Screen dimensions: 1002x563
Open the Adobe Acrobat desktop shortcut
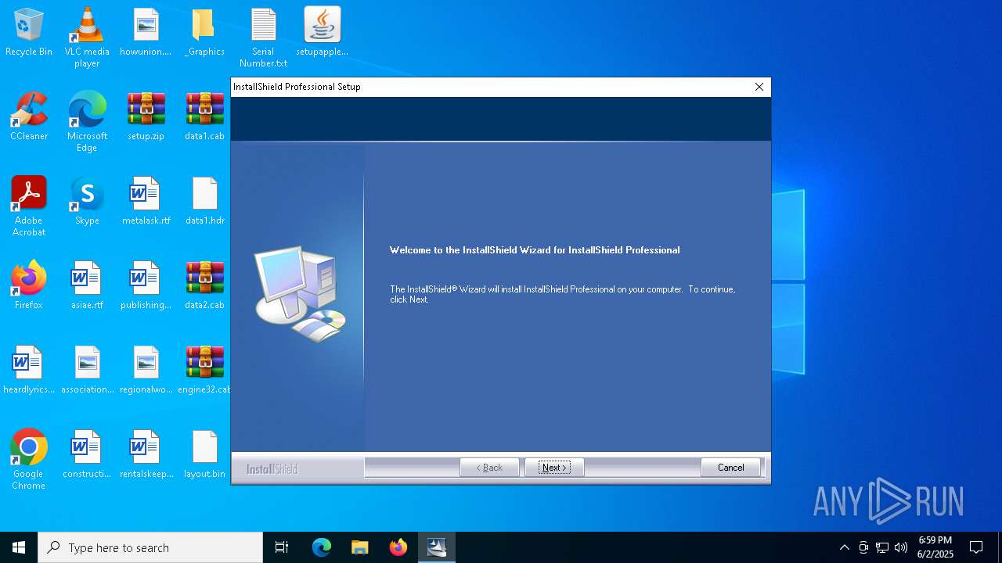tap(29, 206)
